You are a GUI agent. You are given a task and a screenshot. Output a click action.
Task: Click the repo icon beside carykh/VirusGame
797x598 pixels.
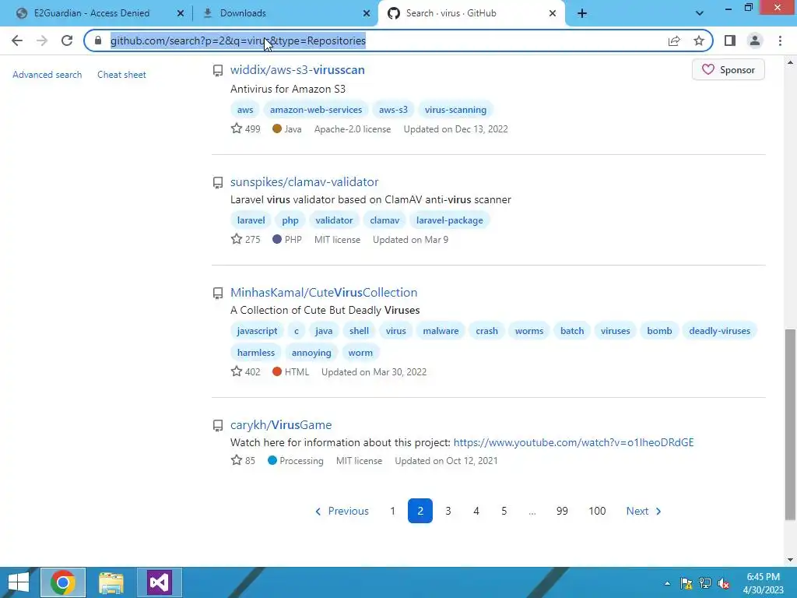point(218,426)
